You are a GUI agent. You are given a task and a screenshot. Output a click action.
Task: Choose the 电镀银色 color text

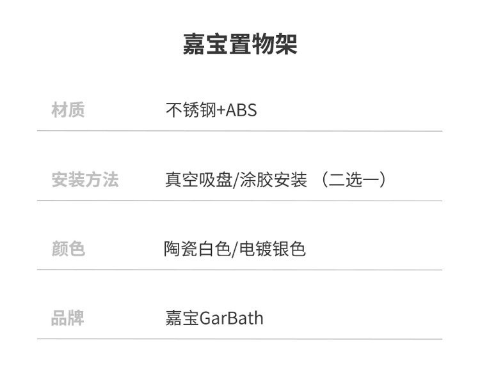tap(272, 249)
